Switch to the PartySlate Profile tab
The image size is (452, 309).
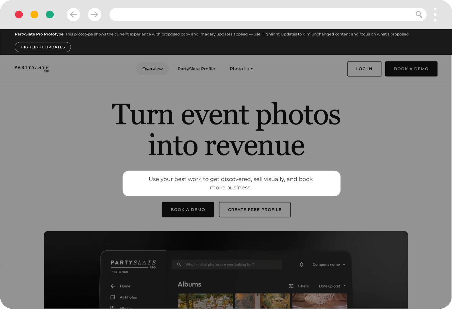pyautogui.click(x=196, y=69)
